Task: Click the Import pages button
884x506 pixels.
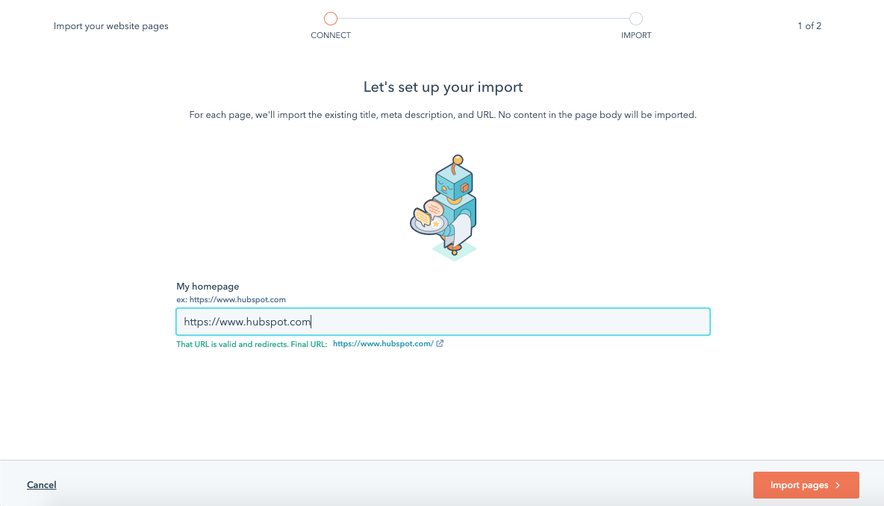Action: coord(806,485)
